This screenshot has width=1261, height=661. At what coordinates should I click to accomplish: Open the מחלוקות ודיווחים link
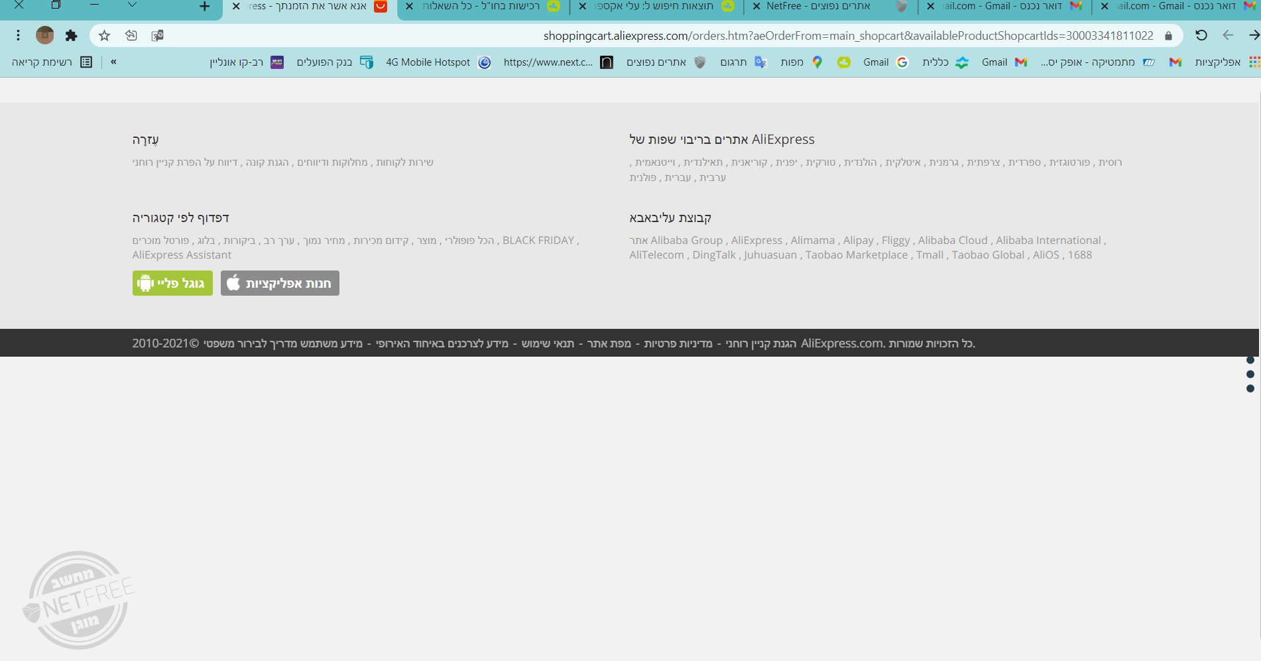click(332, 162)
